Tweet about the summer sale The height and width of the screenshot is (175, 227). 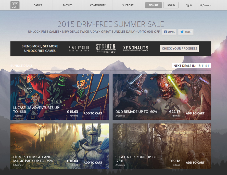click(x=186, y=32)
